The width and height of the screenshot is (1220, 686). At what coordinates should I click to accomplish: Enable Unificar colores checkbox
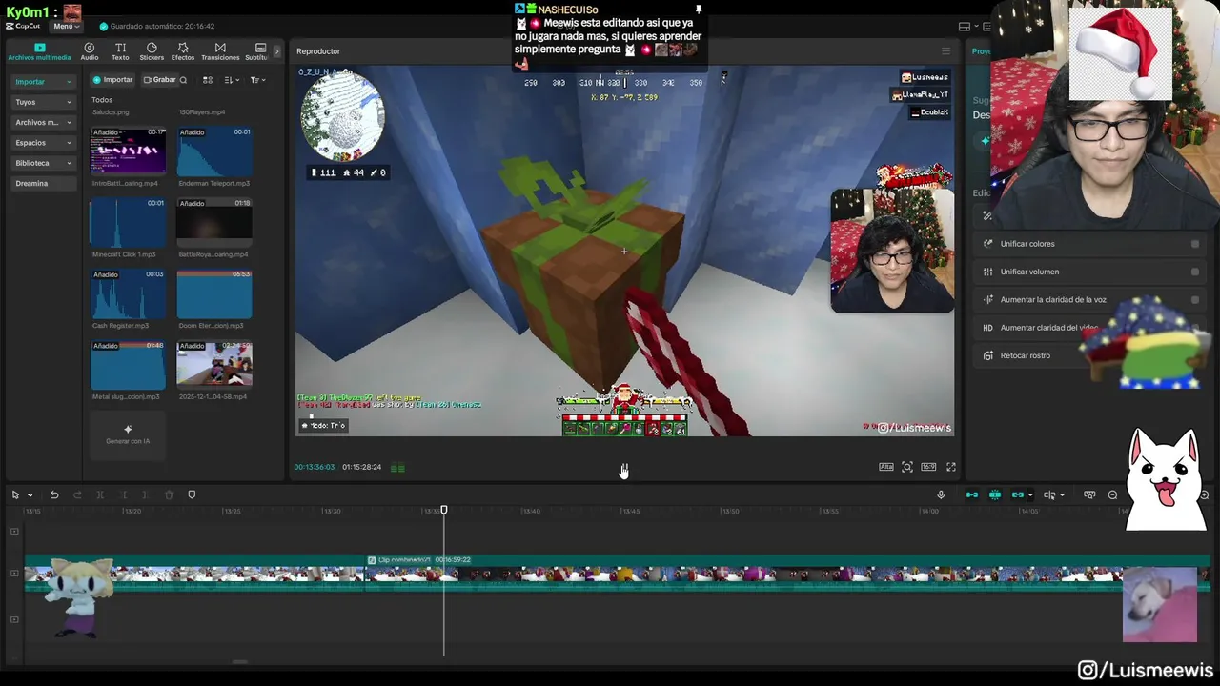[x=1194, y=244]
